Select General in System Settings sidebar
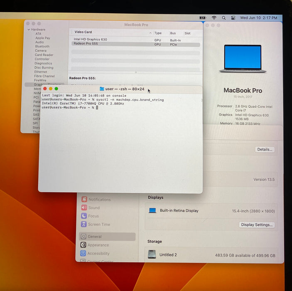 [107, 237]
